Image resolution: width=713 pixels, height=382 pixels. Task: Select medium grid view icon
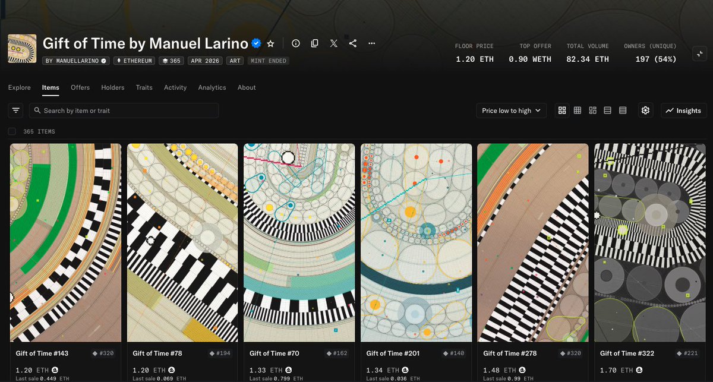point(578,111)
